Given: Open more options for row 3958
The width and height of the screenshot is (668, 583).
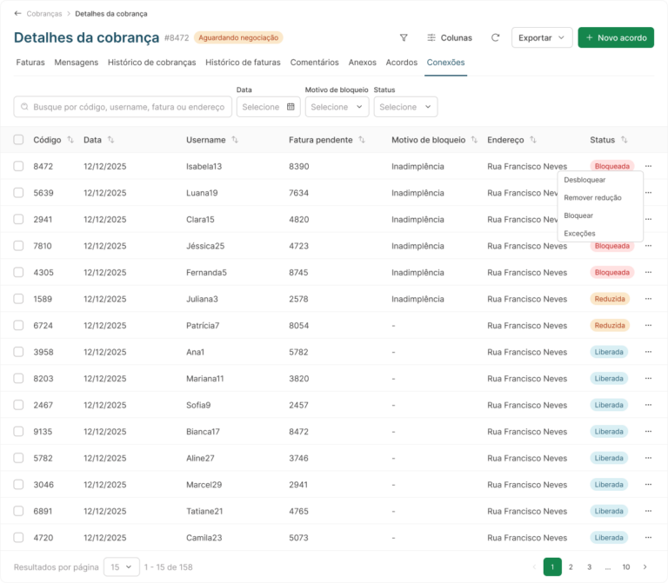Looking at the screenshot, I should [648, 352].
